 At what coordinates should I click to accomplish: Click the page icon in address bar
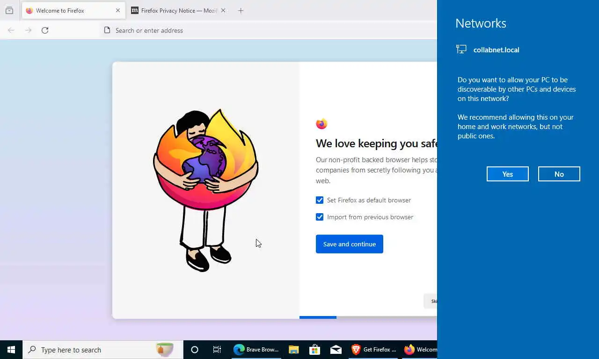pyautogui.click(x=107, y=30)
